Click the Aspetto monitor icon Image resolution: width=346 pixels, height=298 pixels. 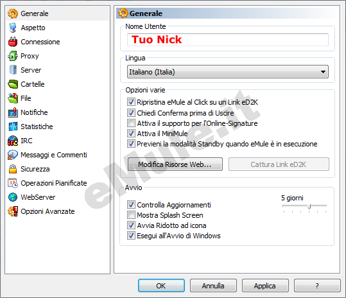tap(13, 28)
